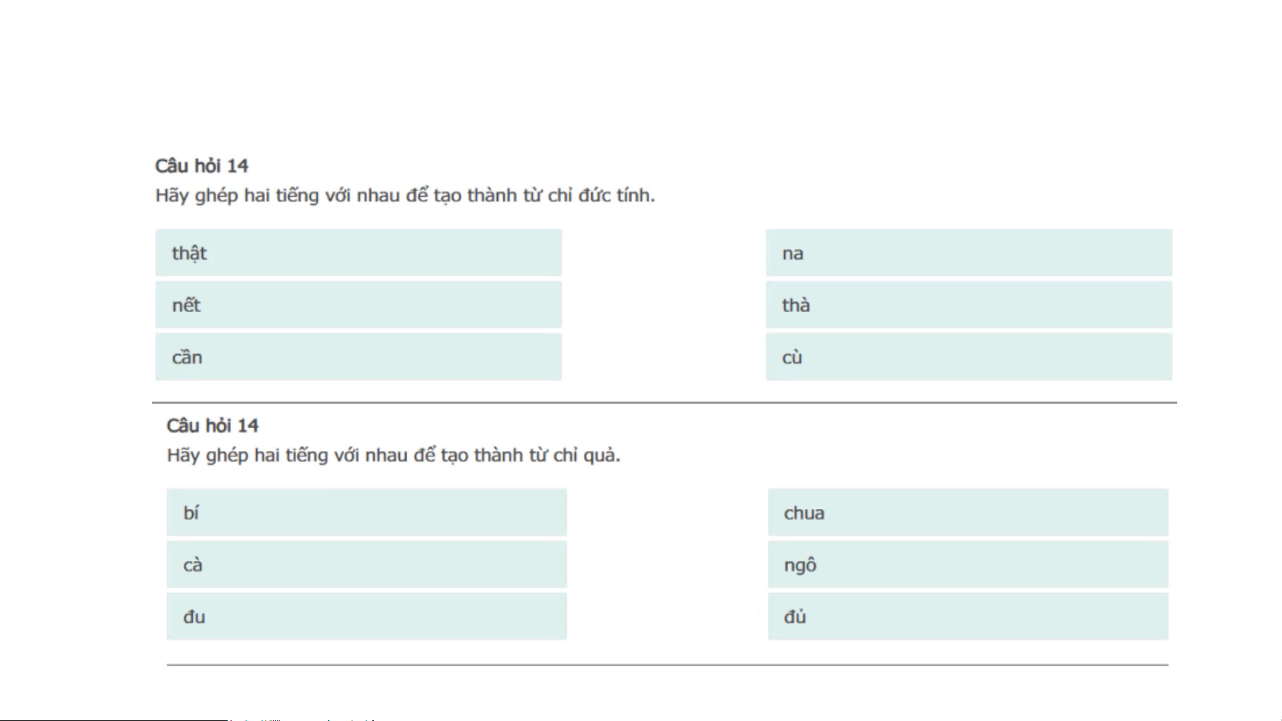This screenshot has width=1282, height=721.
Task: Select the 'ngô' answer tile
Action: pos(968,564)
